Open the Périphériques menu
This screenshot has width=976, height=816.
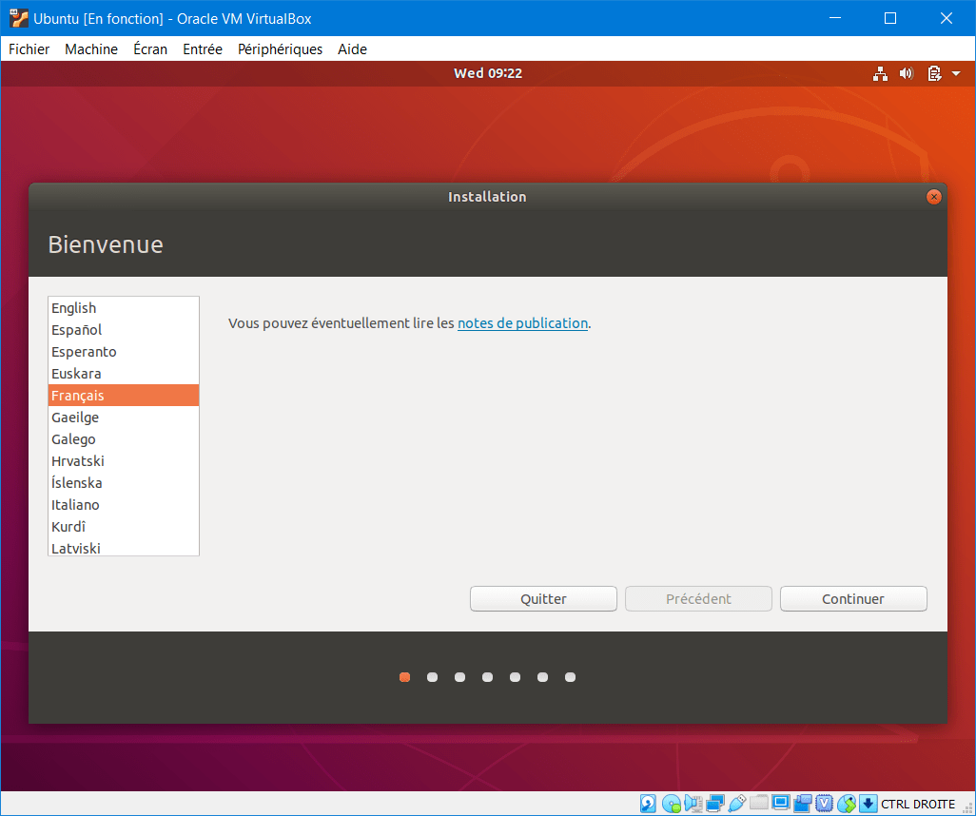(280, 49)
